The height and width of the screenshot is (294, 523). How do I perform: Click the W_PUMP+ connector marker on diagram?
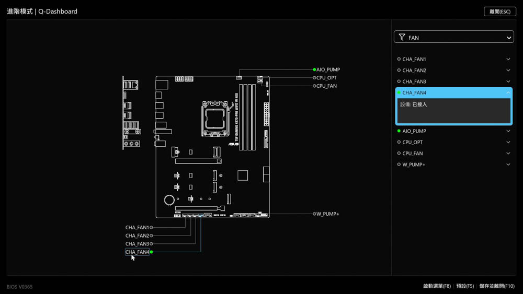314,214
